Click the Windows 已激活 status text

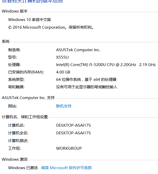23,168
